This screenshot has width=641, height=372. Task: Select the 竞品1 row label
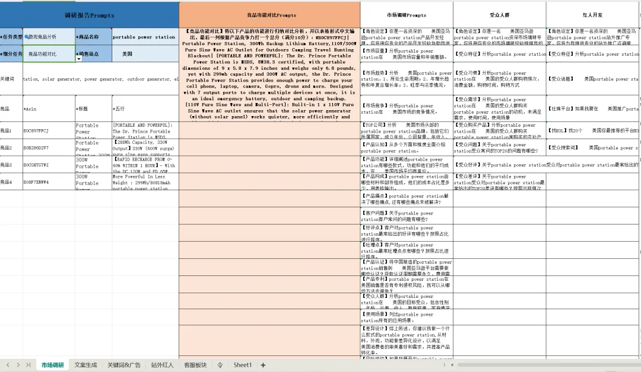click(x=11, y=130)
